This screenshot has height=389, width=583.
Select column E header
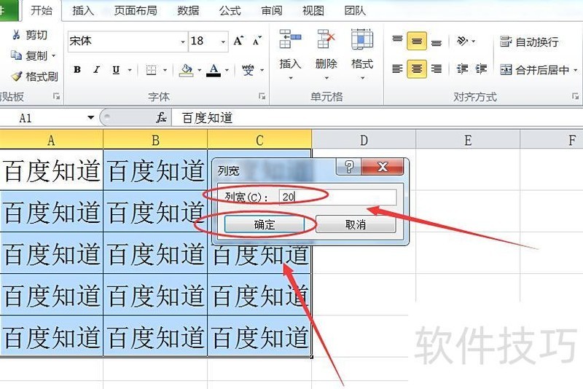coord(468,140)
